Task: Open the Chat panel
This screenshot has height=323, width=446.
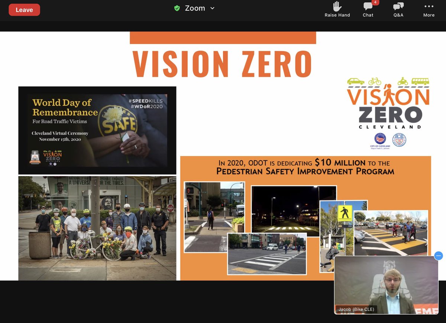Action: (368, 10)
